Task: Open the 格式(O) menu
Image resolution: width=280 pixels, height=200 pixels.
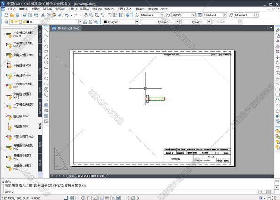Action: coord(60,9)
